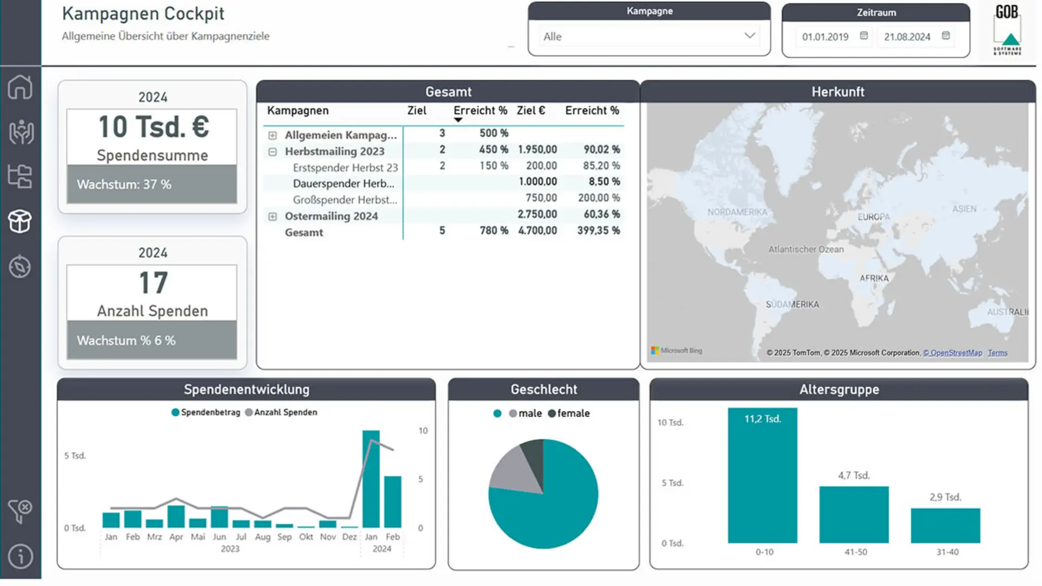Click the 4.700,00 total value
The height and width of the screenshot is (586, 1042).
(537, 231)
